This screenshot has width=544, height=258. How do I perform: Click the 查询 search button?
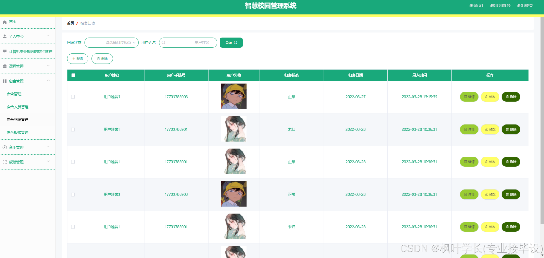[x=231, y=43]
